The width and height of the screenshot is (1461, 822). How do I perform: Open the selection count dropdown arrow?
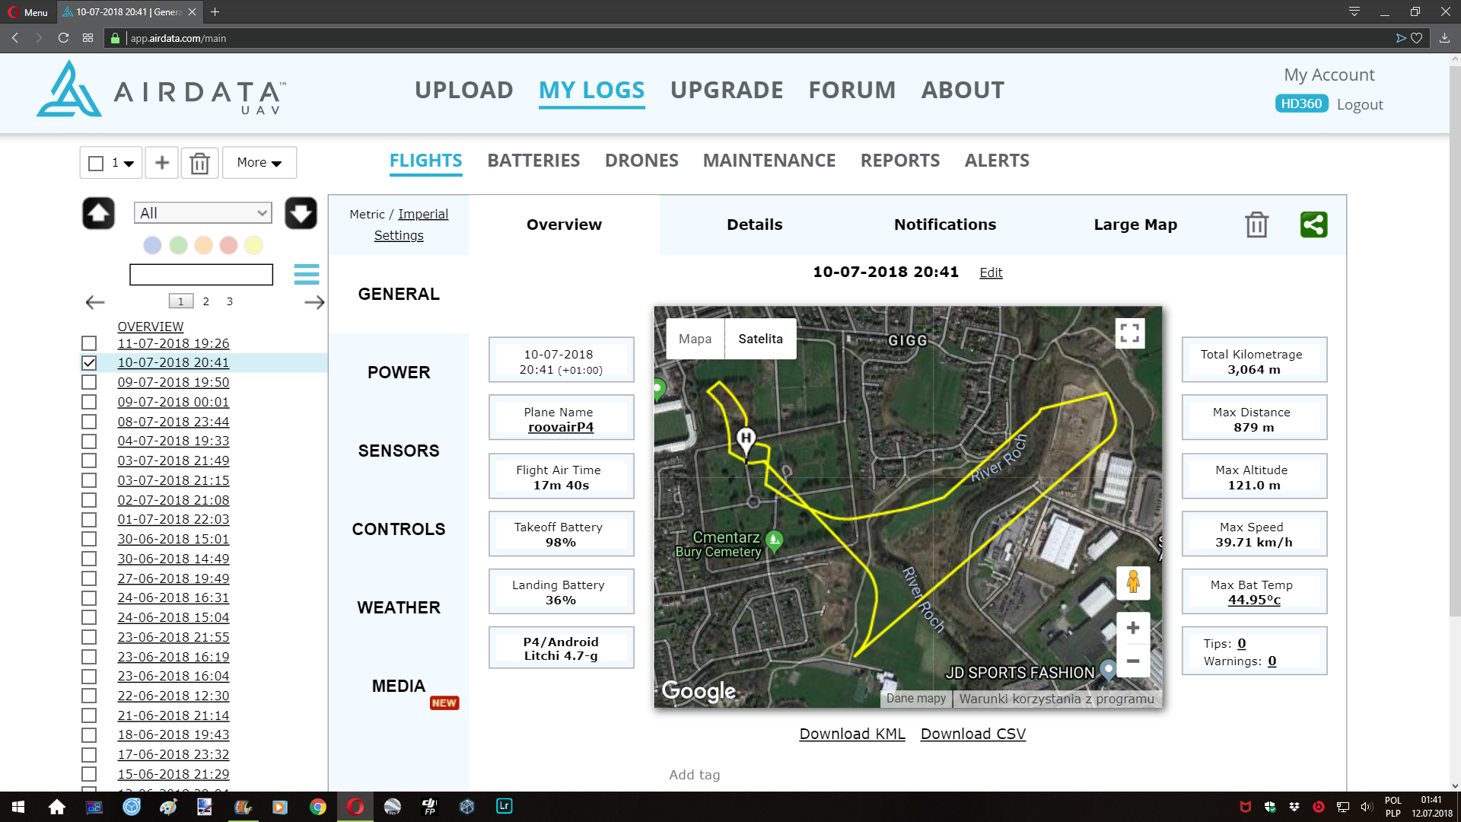[129, 164]
